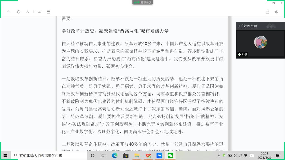Open the font size settings
Screen dimensions: 285x160
28,12
